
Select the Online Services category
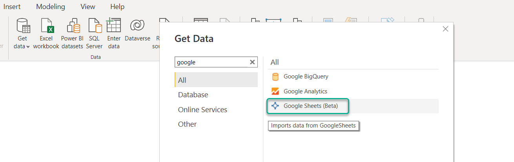tap(216, 109)
